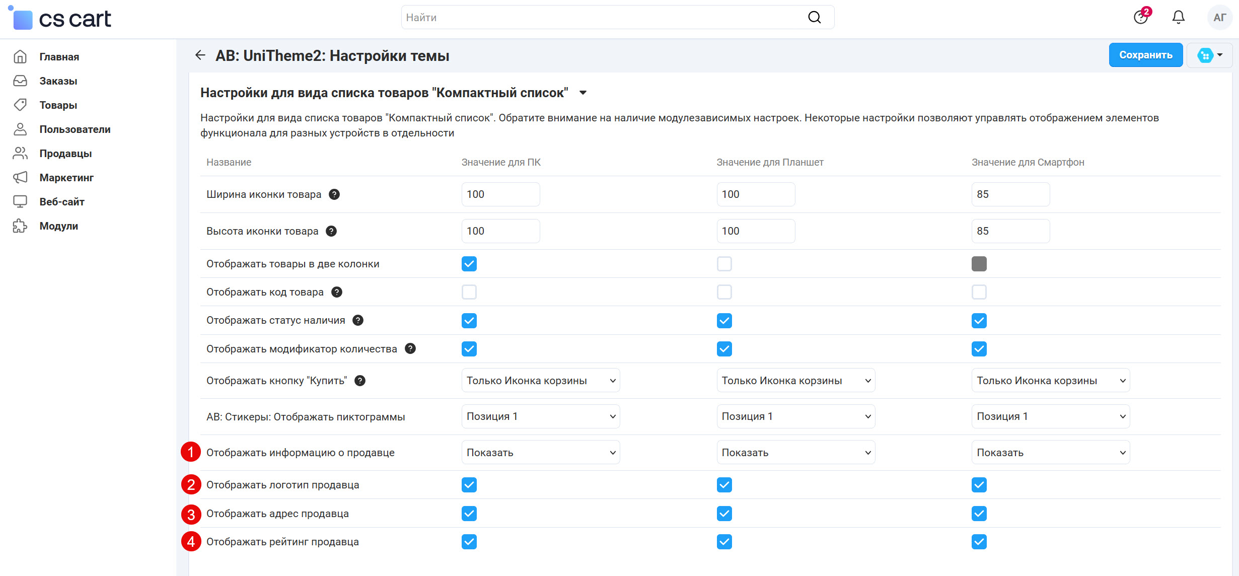Click the Продавцы icon in the sidebar
Viewport: 1239px width, 576px height.
coord(20,153)
